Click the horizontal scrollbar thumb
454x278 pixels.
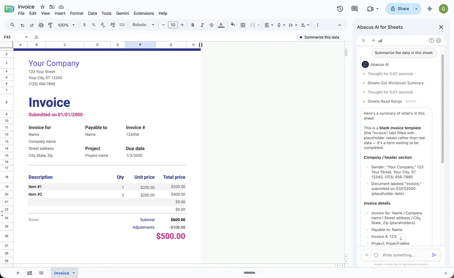[250, 273]
